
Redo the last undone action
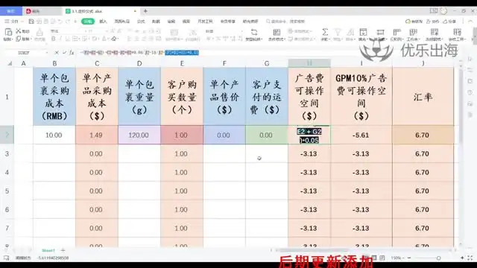pyautogui.click(x=68, y=22)
